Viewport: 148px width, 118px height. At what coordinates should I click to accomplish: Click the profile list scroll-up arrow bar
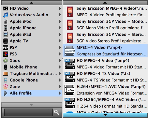[x=105, y=3]
